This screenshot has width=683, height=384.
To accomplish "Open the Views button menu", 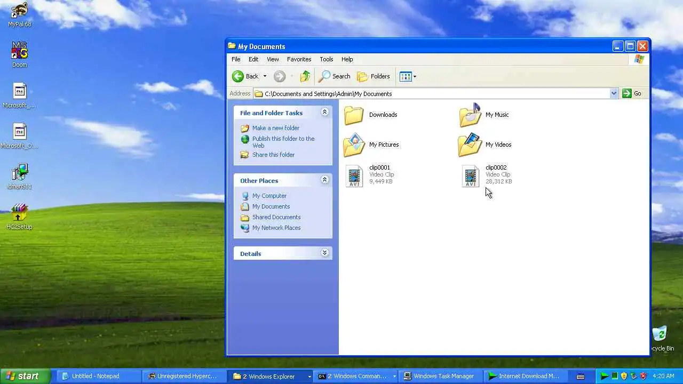I will coord(408,76).
